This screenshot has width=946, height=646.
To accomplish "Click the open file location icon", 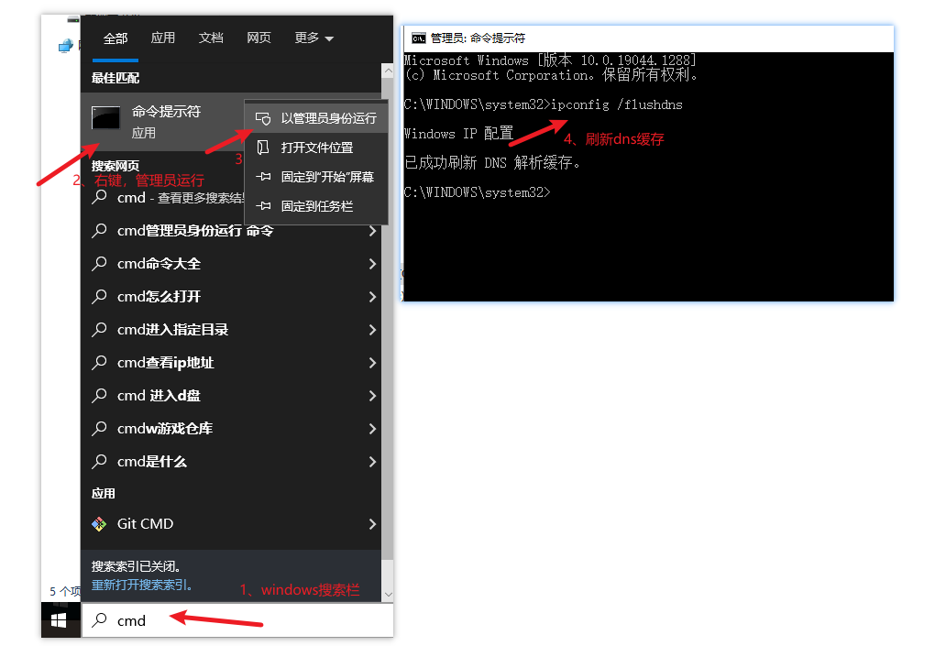I will (263, 148).
